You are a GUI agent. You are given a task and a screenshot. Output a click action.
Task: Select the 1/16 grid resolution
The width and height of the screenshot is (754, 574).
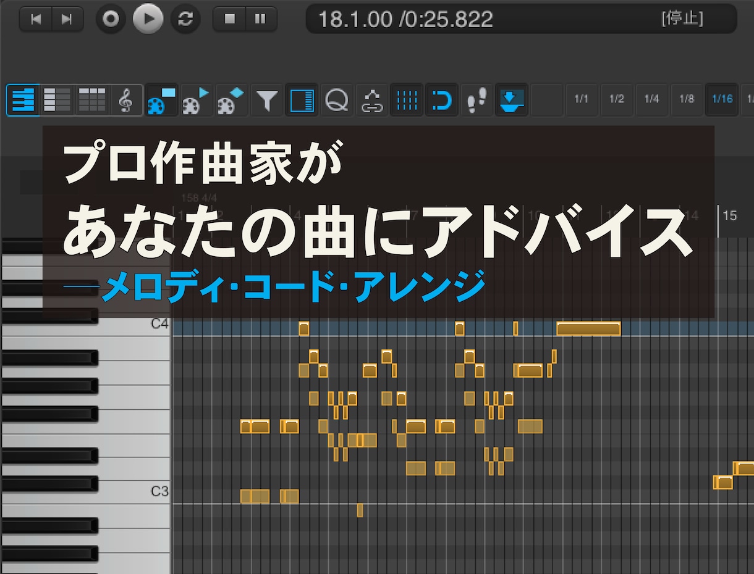(x=722, y=100)
